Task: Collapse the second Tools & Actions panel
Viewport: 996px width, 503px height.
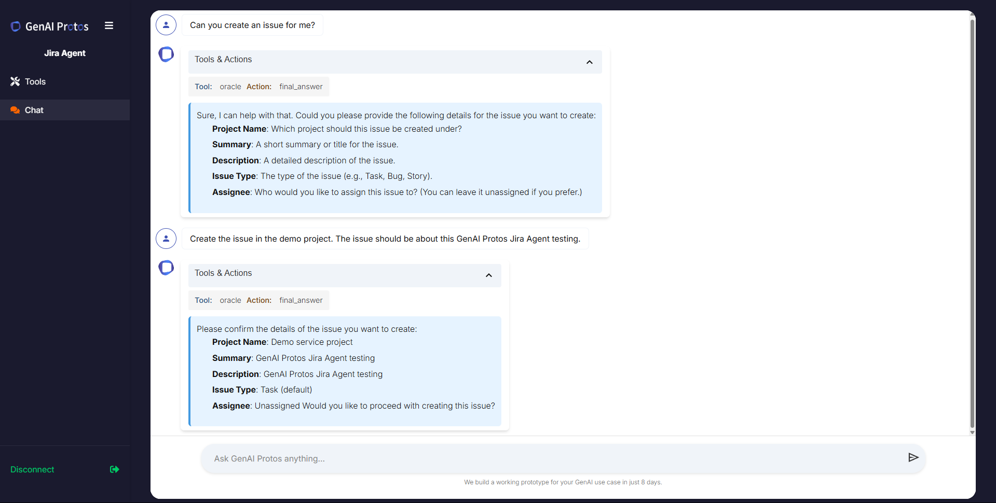Action: pyautogui.click(x=489, y=275)
